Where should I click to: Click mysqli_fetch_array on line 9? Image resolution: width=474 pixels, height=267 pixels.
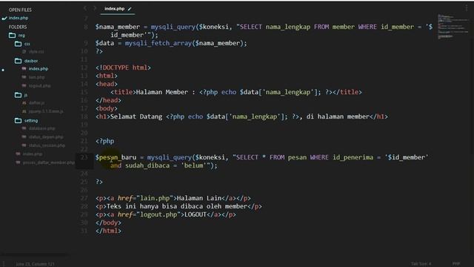tap(158, 43)
